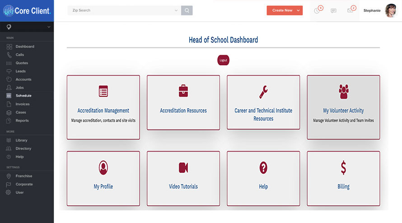Open Reports from the sidebar menu
Screen dimensions: 402x223
pos(22,121)
